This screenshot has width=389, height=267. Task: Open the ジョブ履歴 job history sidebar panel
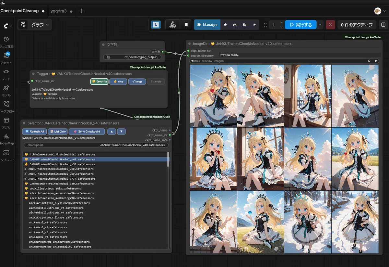(6, 42)
